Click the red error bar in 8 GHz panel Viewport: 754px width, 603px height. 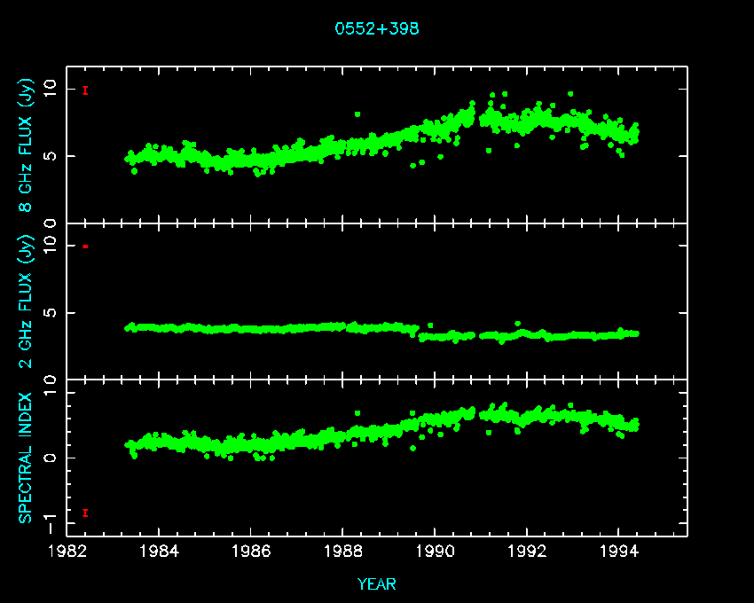click(85, 90)
